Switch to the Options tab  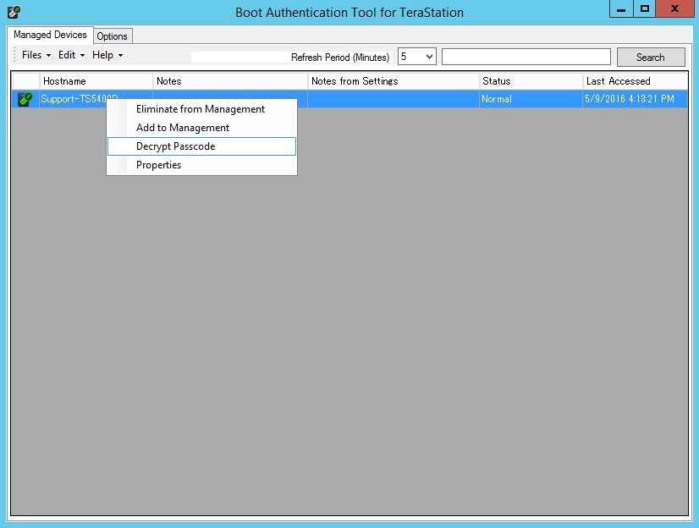[x=113, y=36]
